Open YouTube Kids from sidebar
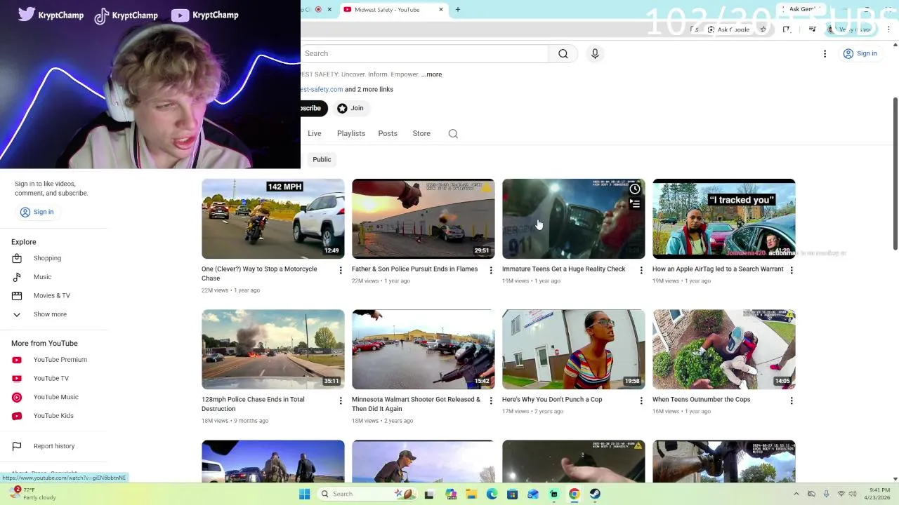This screenshot has width=899, height=505. pos(55,416)
